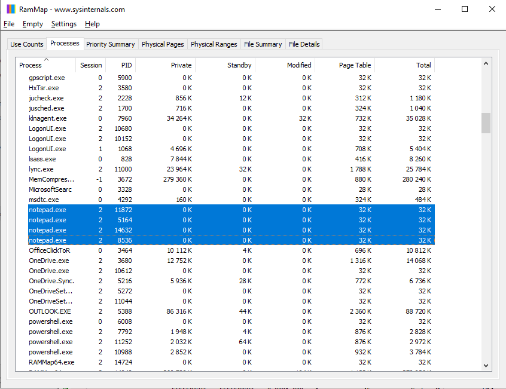Click the 88 720 K total value

[418, 311]
